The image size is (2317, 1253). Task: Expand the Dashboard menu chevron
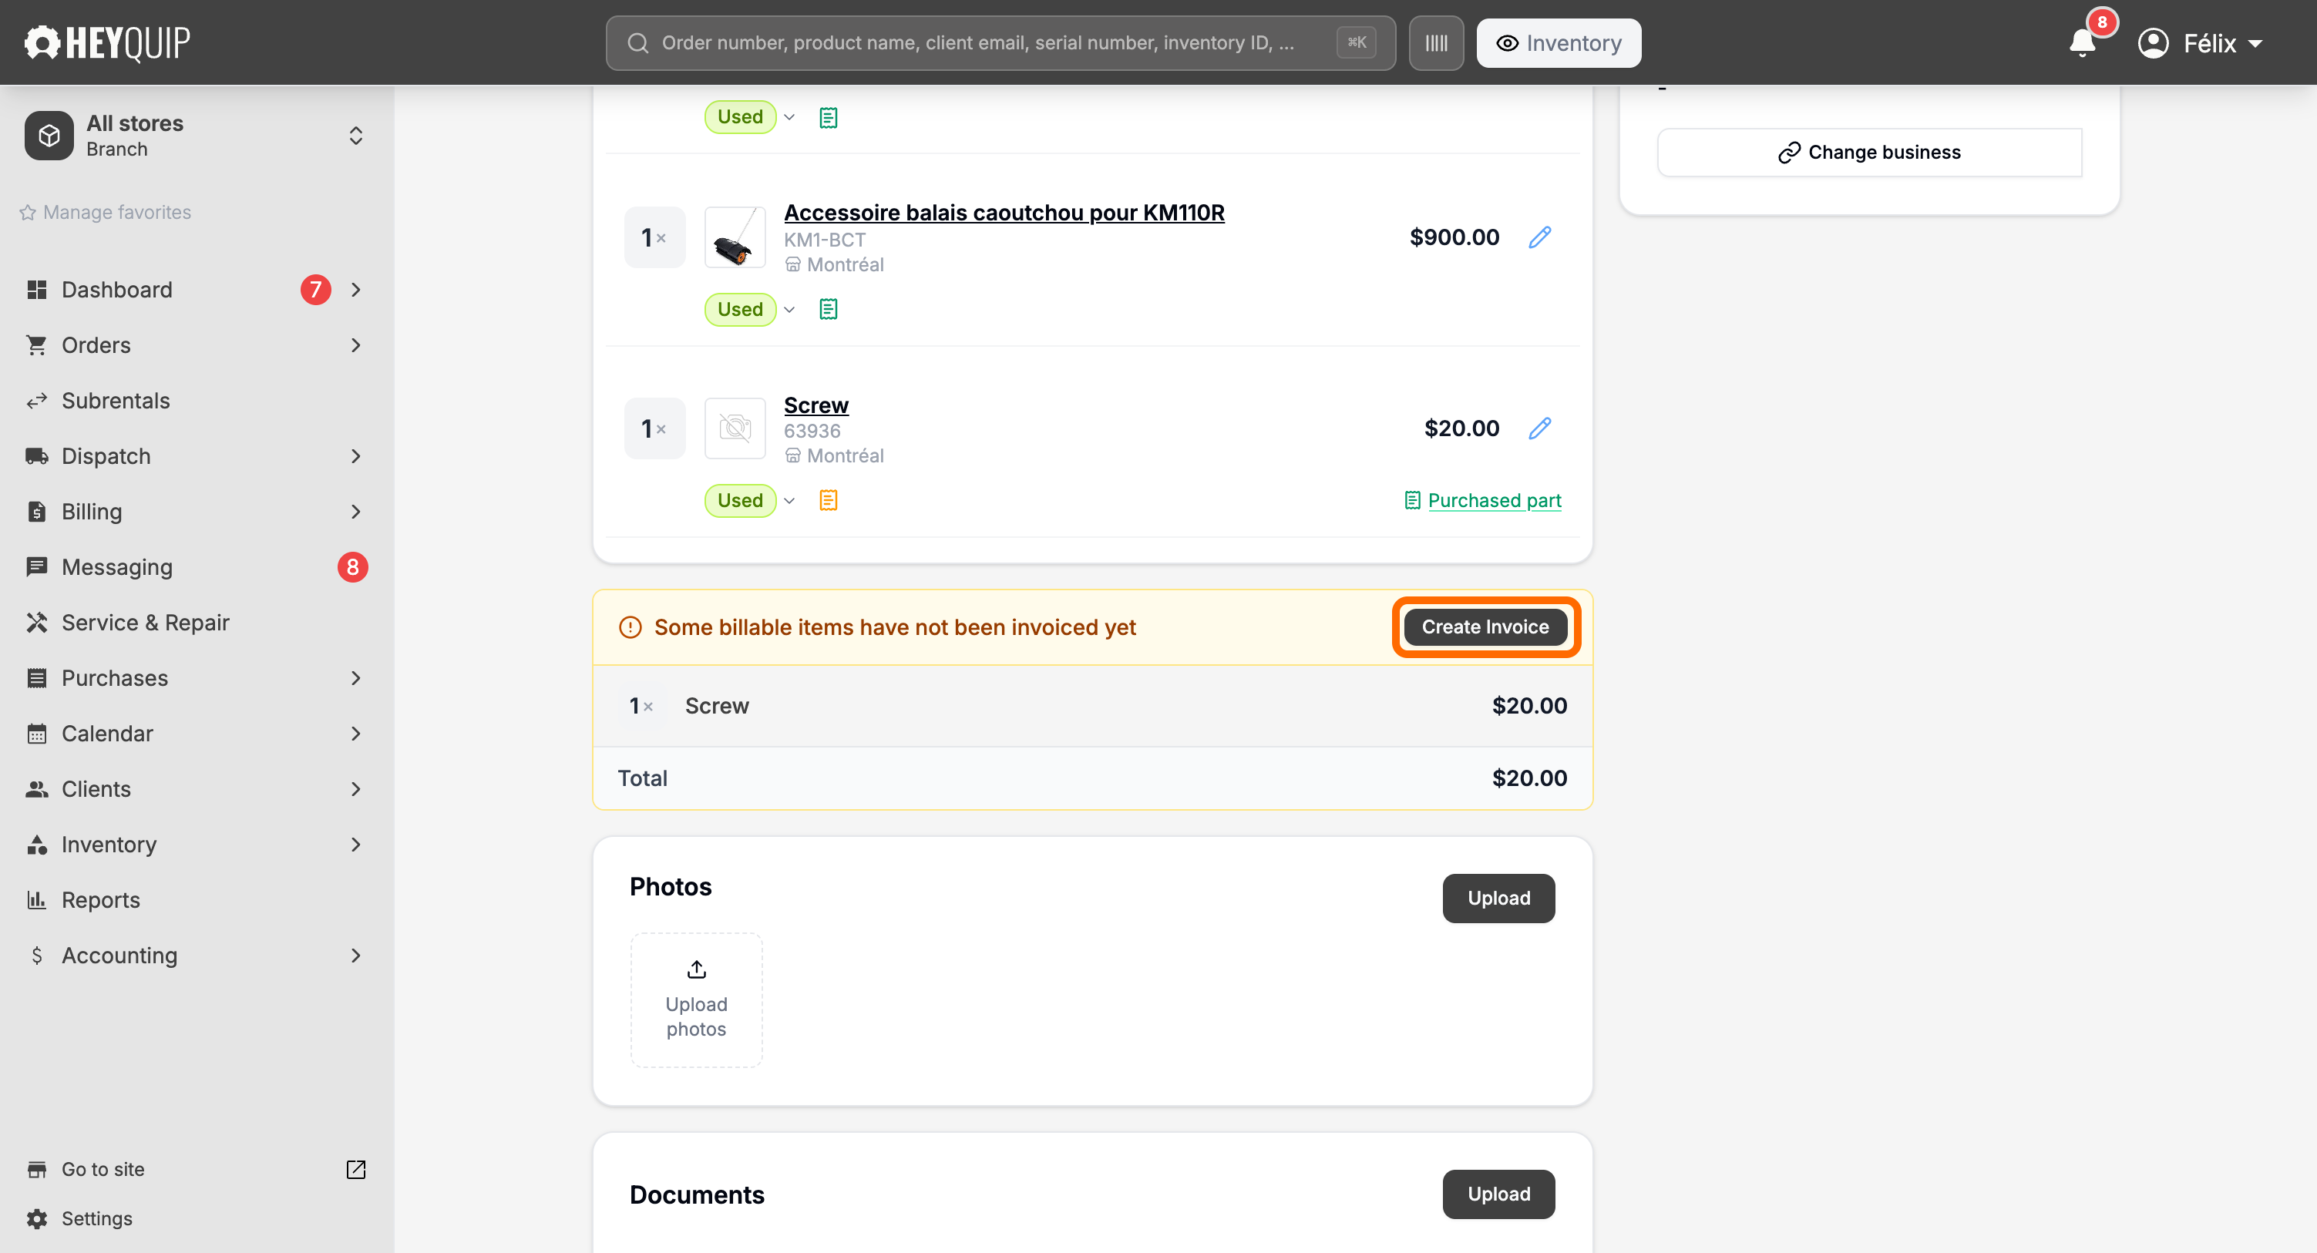pyautogui.click(x=356, y=290)
